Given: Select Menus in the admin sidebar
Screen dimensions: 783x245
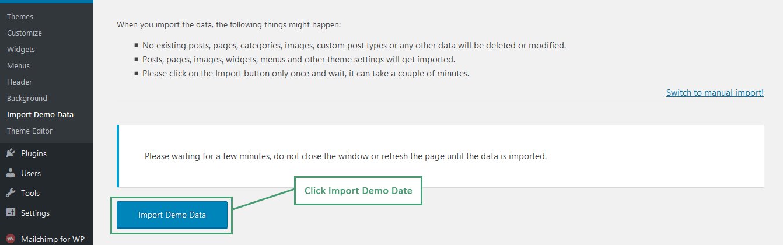Looking at the screenshot, I should [18, 65].
